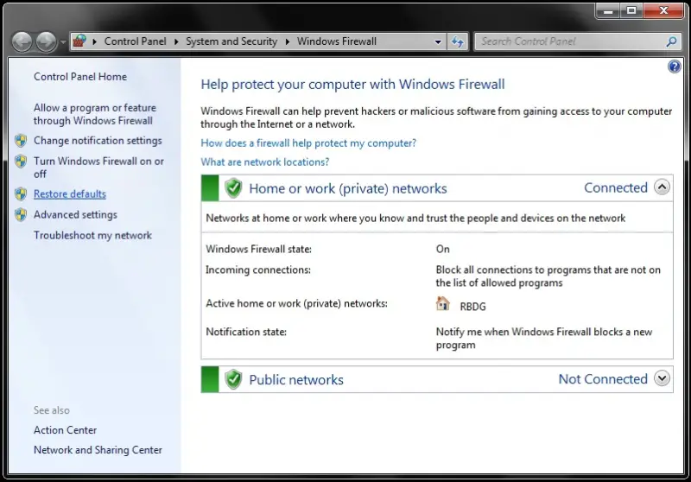691x482 pixels.
Task: Click shield icon beside Change notification settings
Action: 21,141
